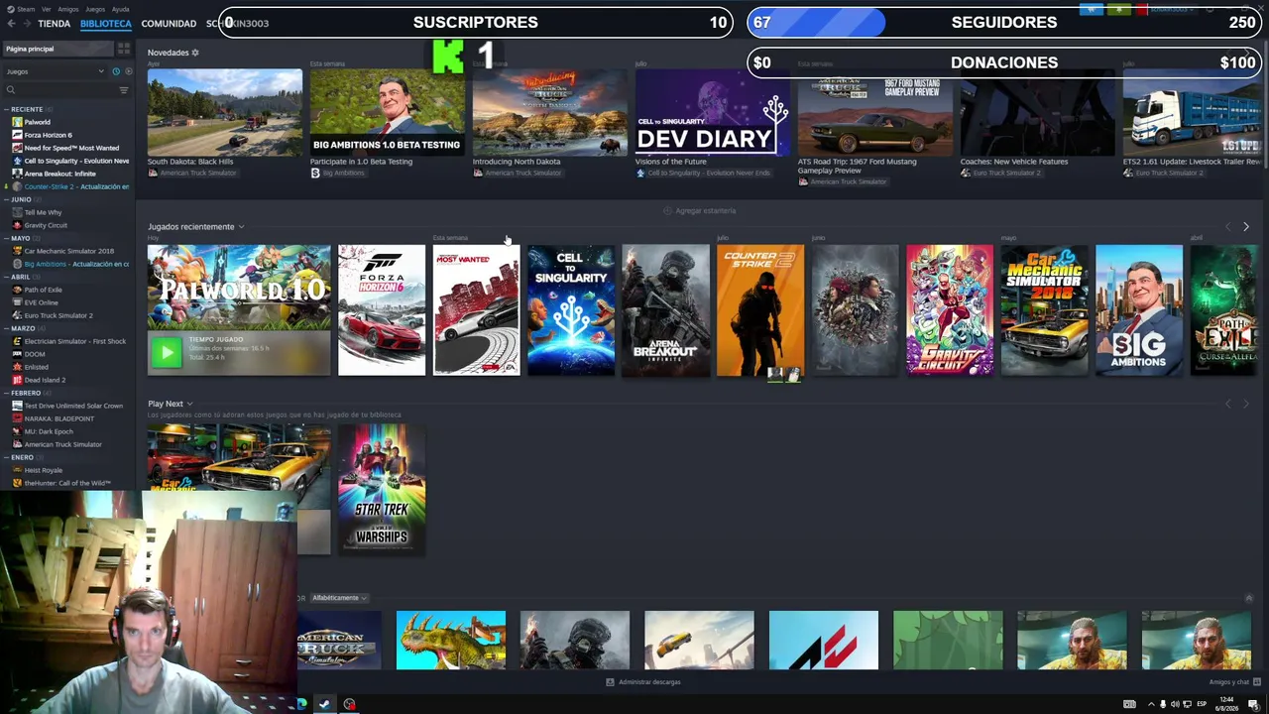Switch to the BIBLIOTECA tab

point(105,24)
